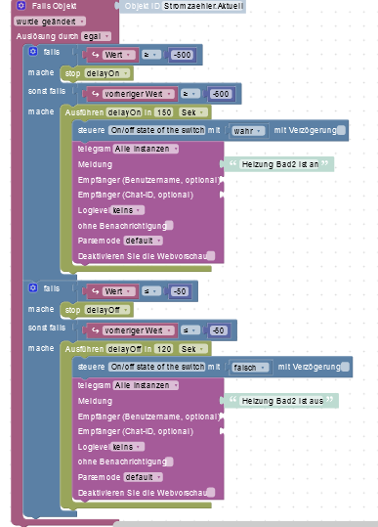This screenshot has height=527, width=378.
Task: Change comparison operator beside Wert -50
Action: point(150,291)
